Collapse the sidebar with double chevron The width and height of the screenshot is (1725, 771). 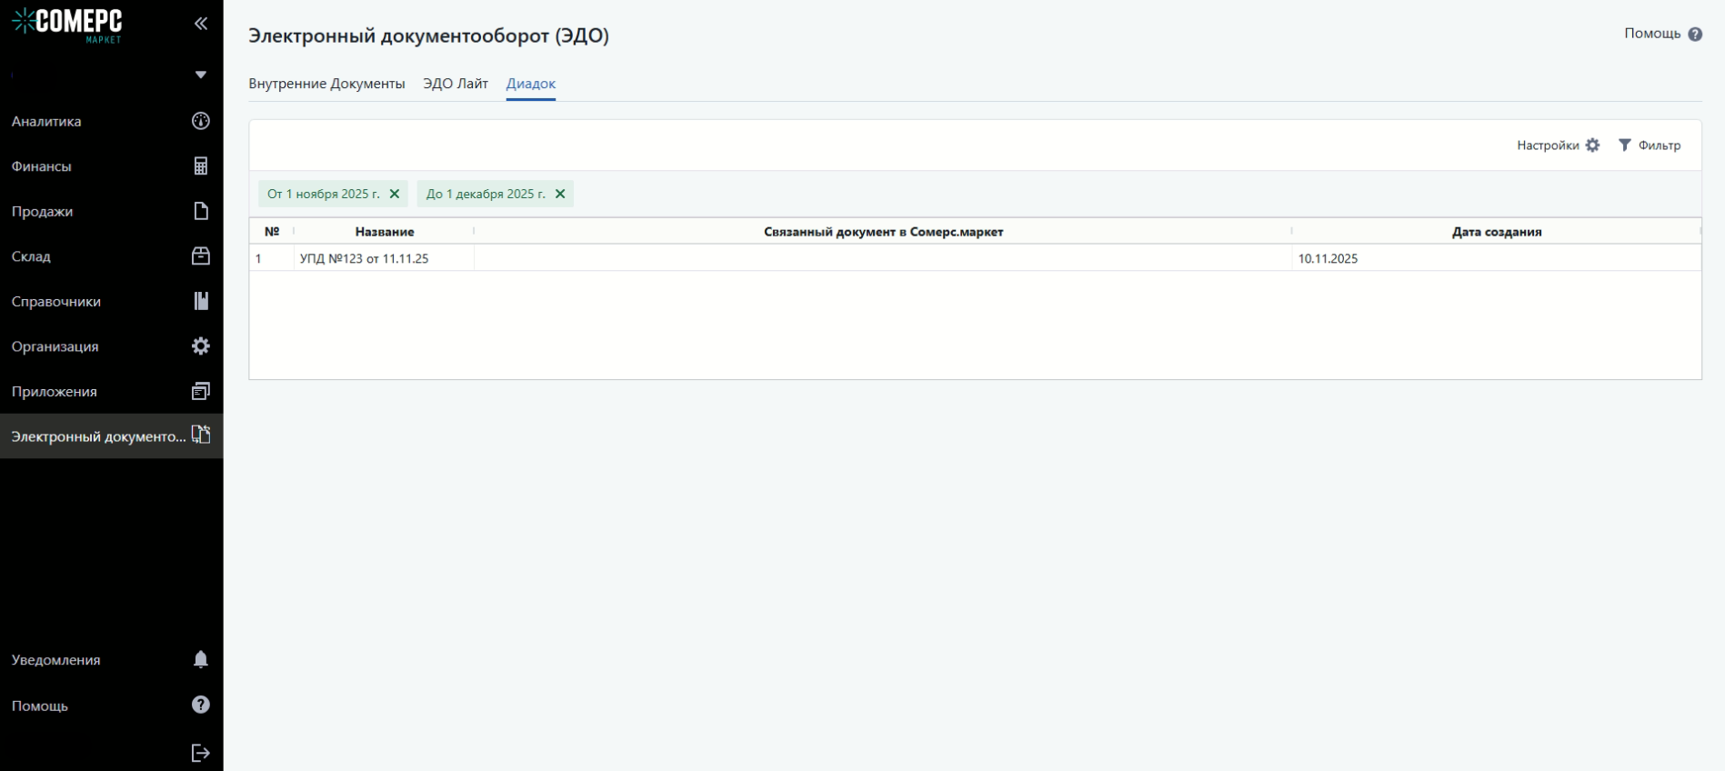point(201,24)
